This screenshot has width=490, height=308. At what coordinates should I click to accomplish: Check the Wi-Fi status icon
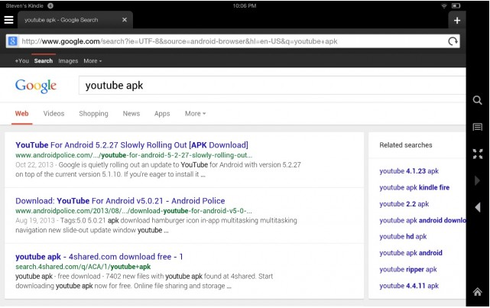pyautogui.click(x=444, y=6)
